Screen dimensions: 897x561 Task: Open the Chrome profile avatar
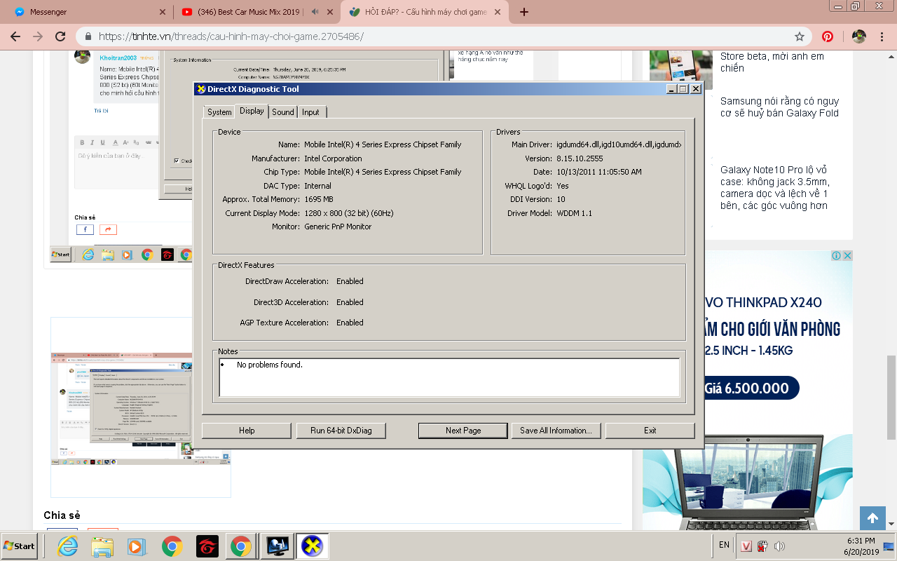coord(858,36)
